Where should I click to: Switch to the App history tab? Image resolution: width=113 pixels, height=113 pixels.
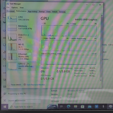33,12
